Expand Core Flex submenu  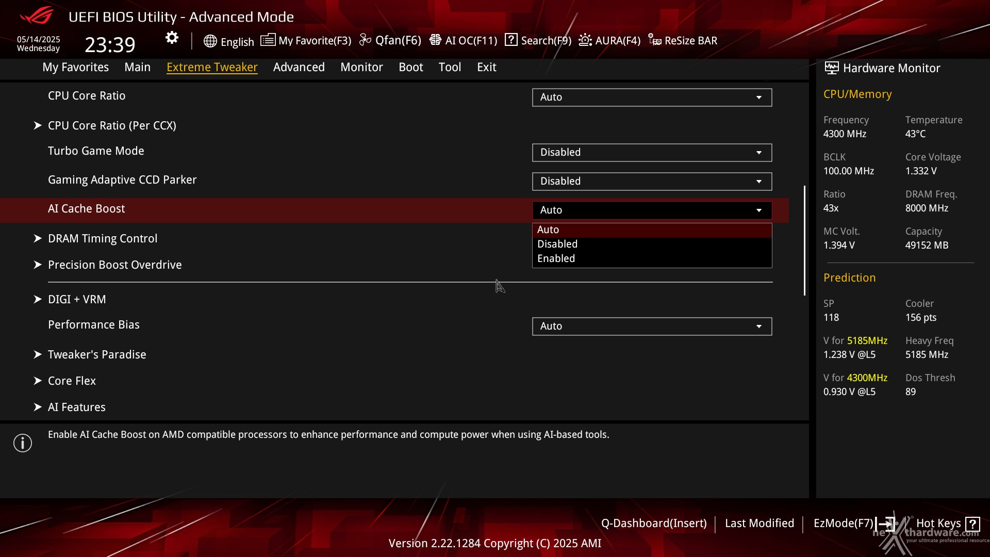click(x=72, y=381)
